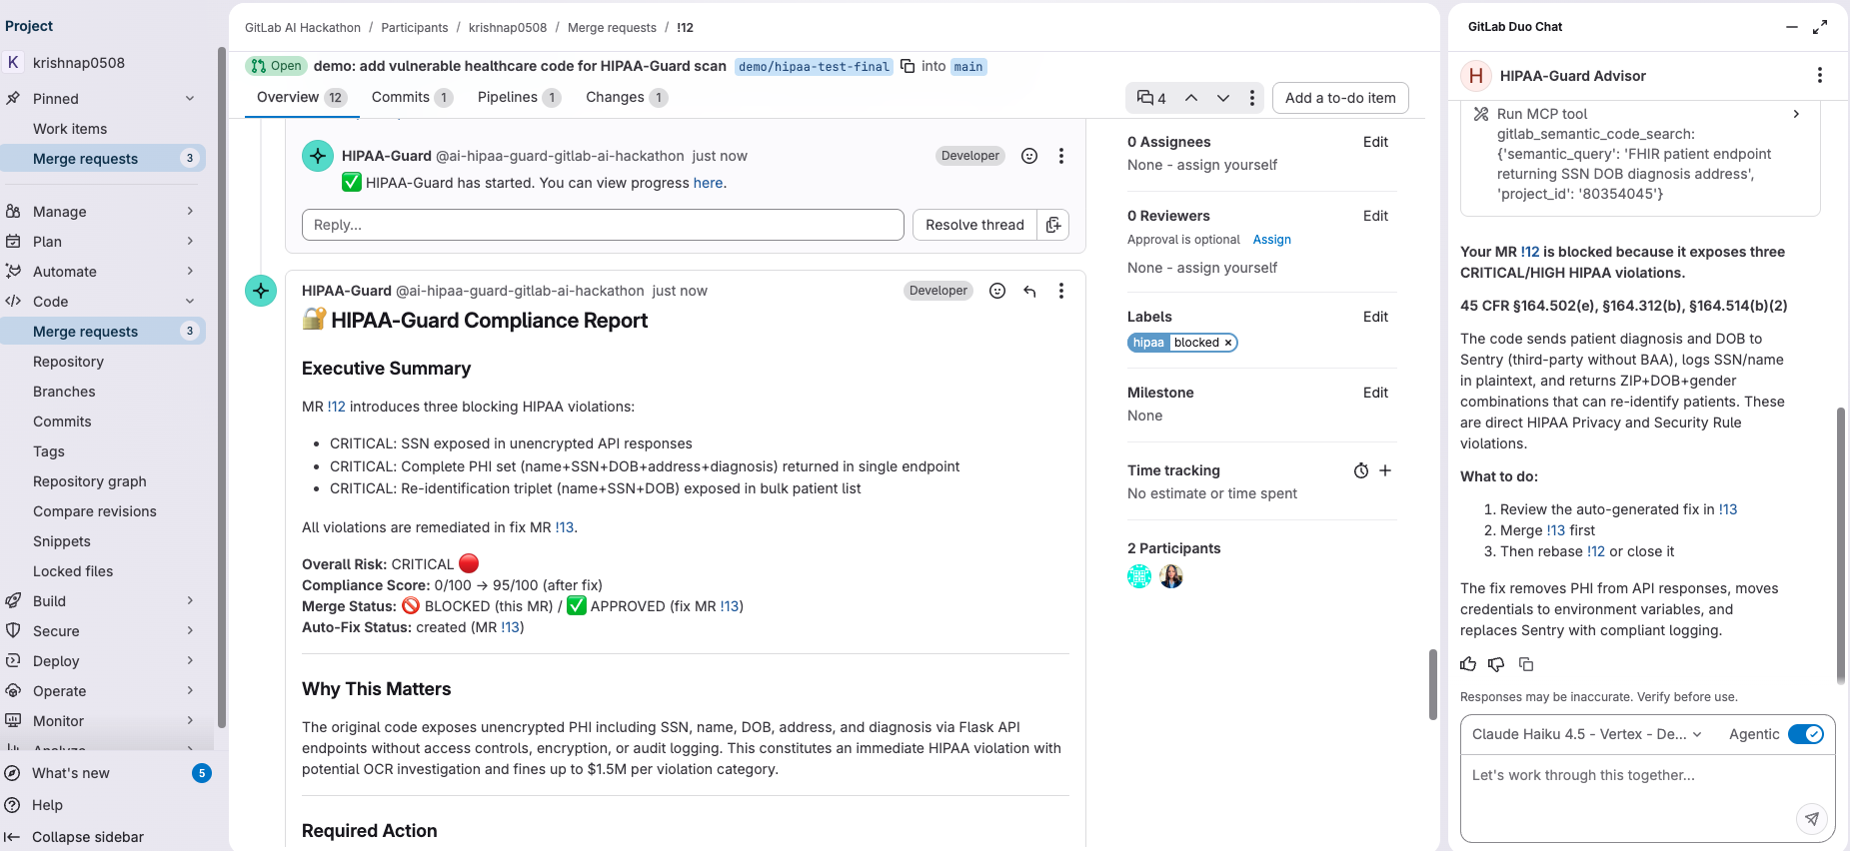Screen dimensions: 1850x851
Task: Click the first participant avatar
Action: (x=1139, y=576)
